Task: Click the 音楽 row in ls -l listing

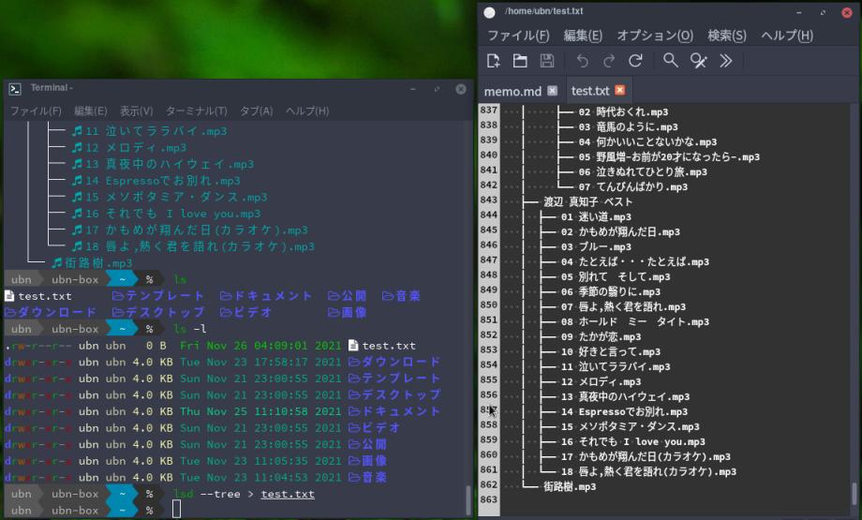Action: pyautogui.click(x=195, y=478)
